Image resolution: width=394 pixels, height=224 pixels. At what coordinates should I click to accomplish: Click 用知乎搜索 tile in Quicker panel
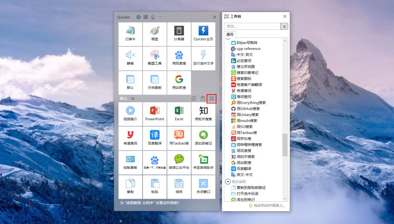[204, 114]
